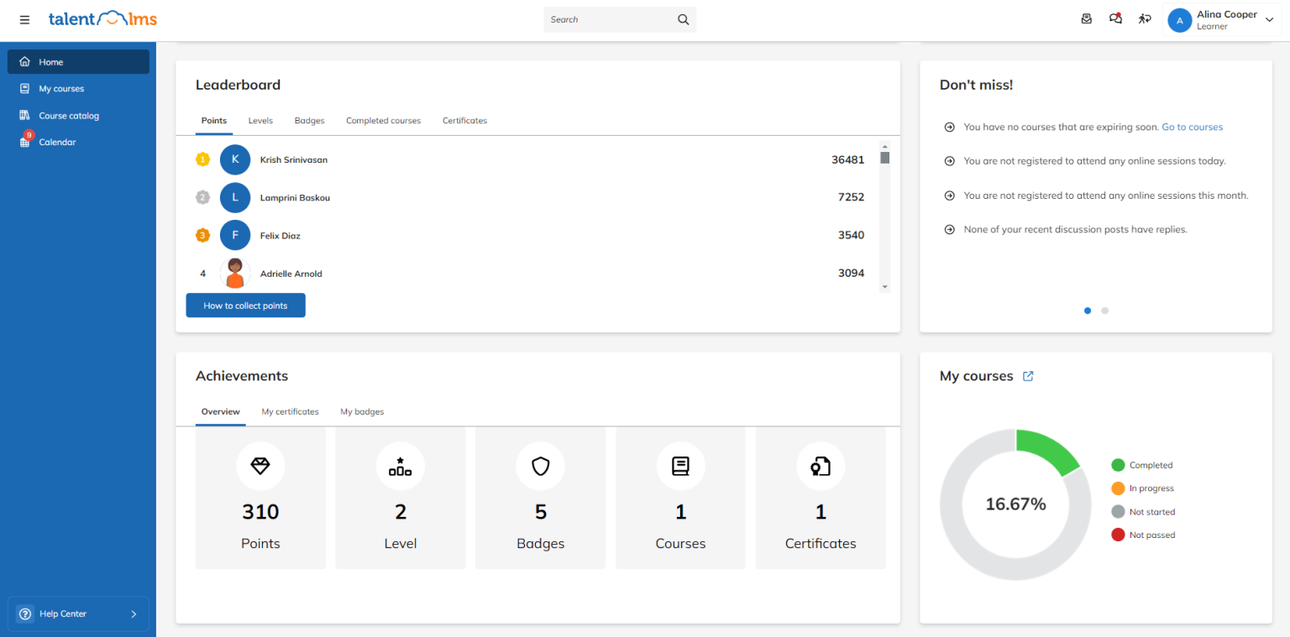The image size is (1290, 637).
Task: Open discussions with the red notification badge
Action: point(1115,18)
